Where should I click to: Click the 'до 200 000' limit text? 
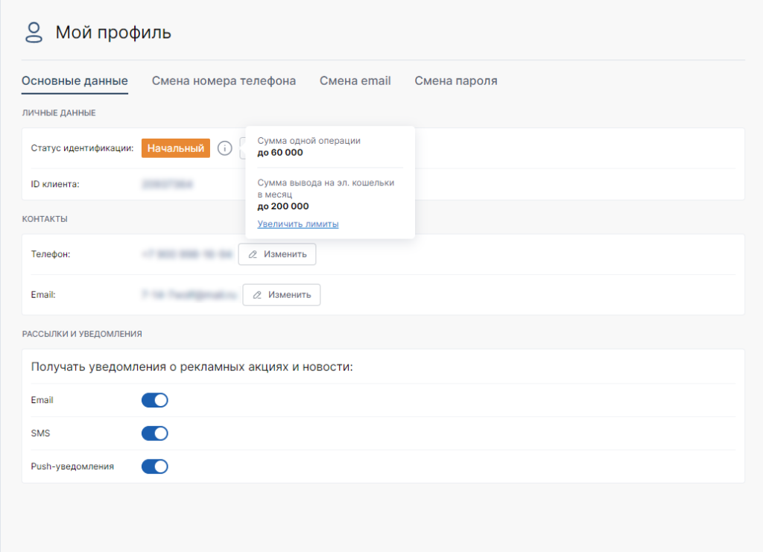tap(282, 206)
